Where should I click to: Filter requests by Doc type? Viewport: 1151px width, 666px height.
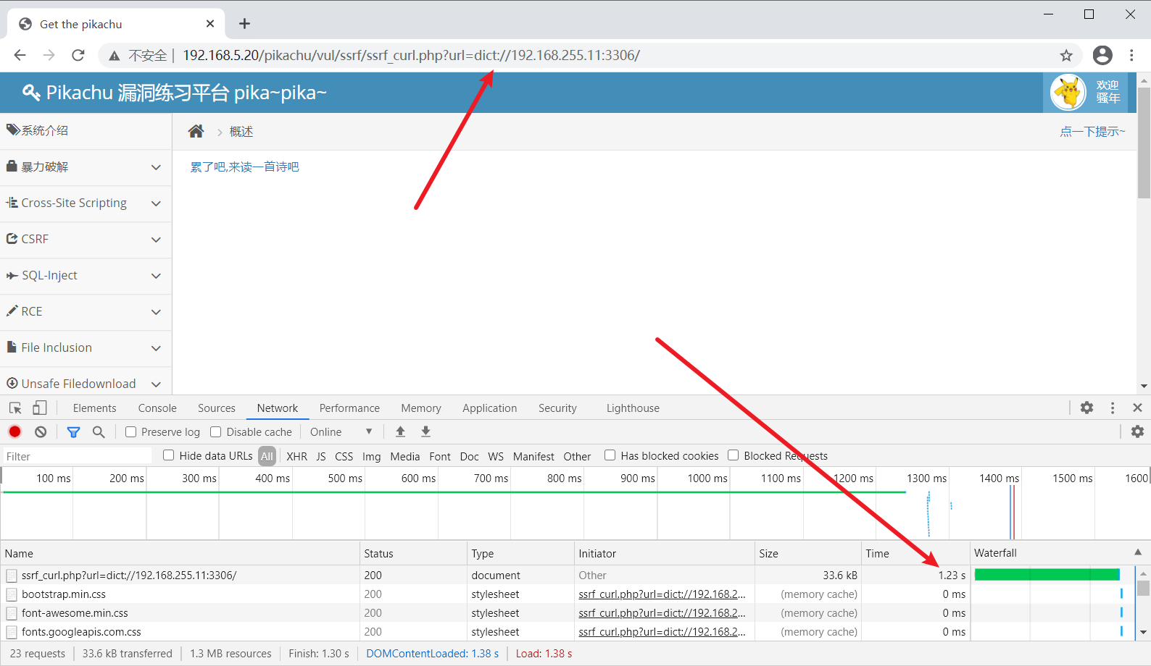coord(469,456)
